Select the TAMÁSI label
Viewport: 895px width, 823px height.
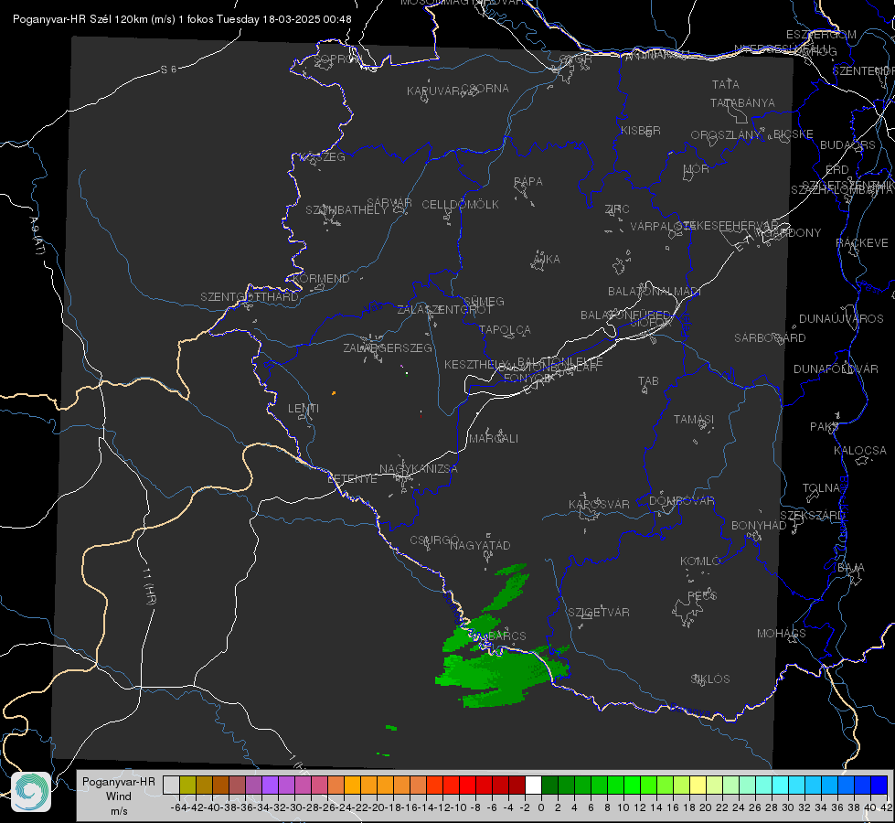click(694, 420)
